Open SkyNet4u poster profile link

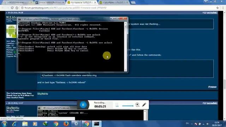[13, 108]
